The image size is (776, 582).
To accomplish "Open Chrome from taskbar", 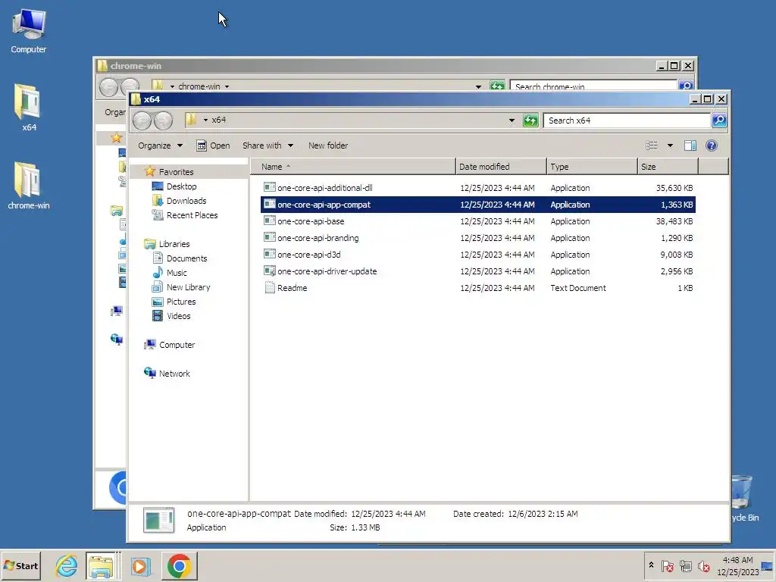I will 179,565.
